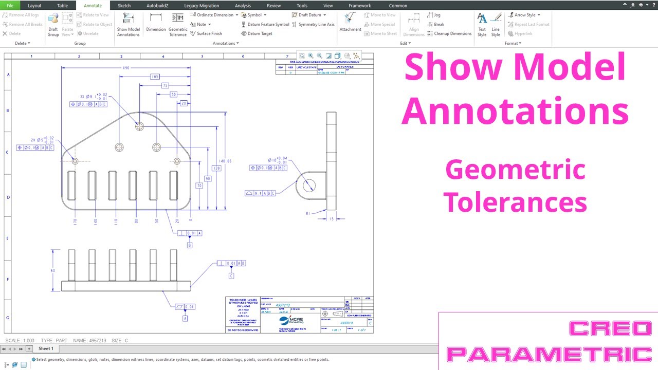Screen dimensions: 658x370
Task: Switch to the Framework tab
Action: pyautogui.click(x=360, y=6)
